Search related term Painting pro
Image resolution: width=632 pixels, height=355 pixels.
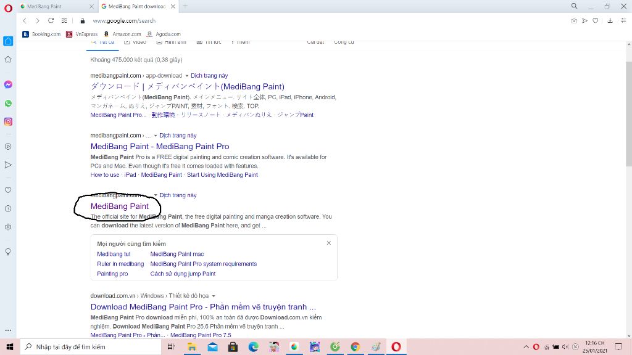[112, 274]
